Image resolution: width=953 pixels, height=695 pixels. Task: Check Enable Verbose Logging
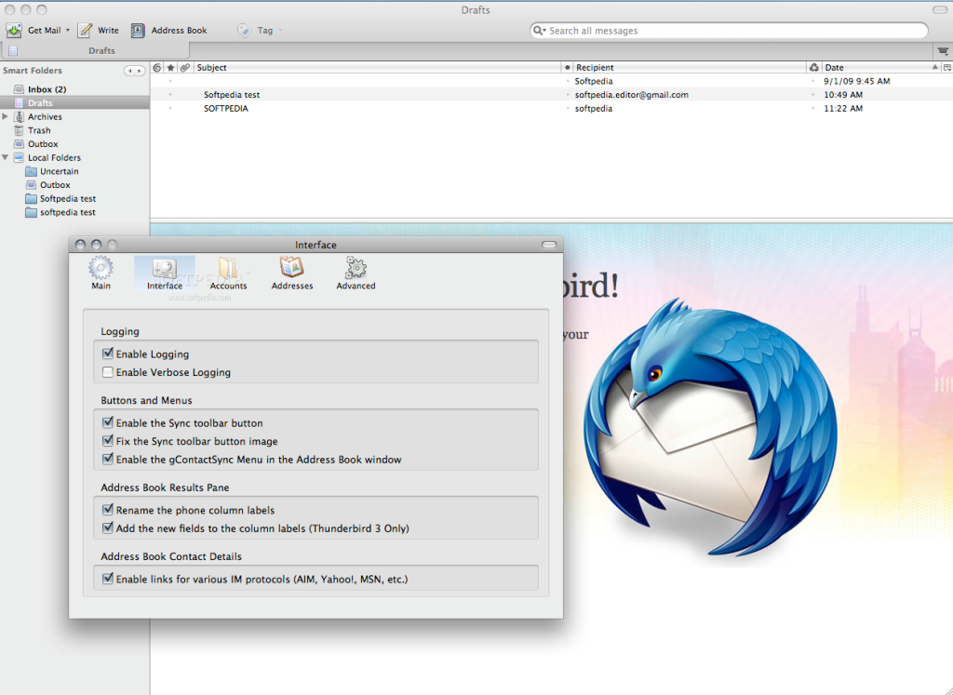pos(108,372)
